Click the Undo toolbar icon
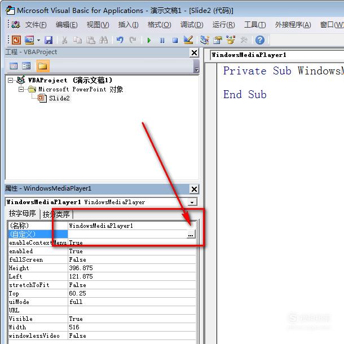344x344 pixels. (120, 40)
